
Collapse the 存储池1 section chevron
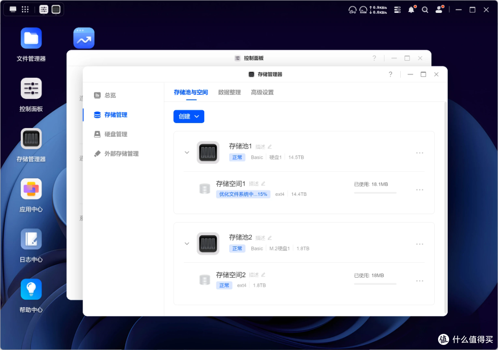pos(187,152)
